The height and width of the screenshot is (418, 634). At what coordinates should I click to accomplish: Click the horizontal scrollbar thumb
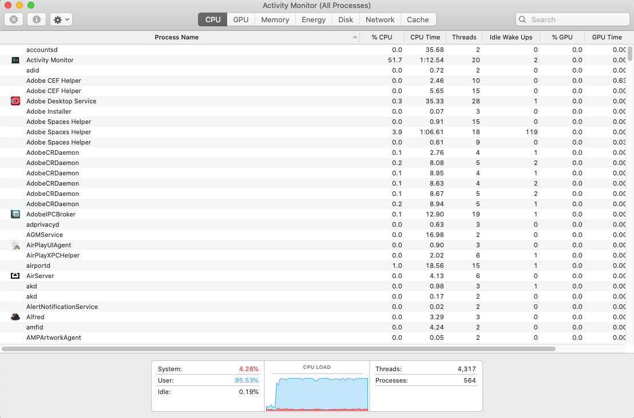click(279, 348)
